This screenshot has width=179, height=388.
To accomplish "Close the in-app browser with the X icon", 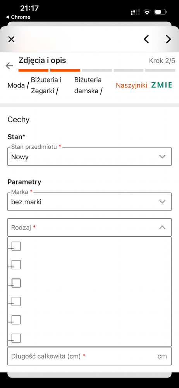I will [x=11, y=39].
